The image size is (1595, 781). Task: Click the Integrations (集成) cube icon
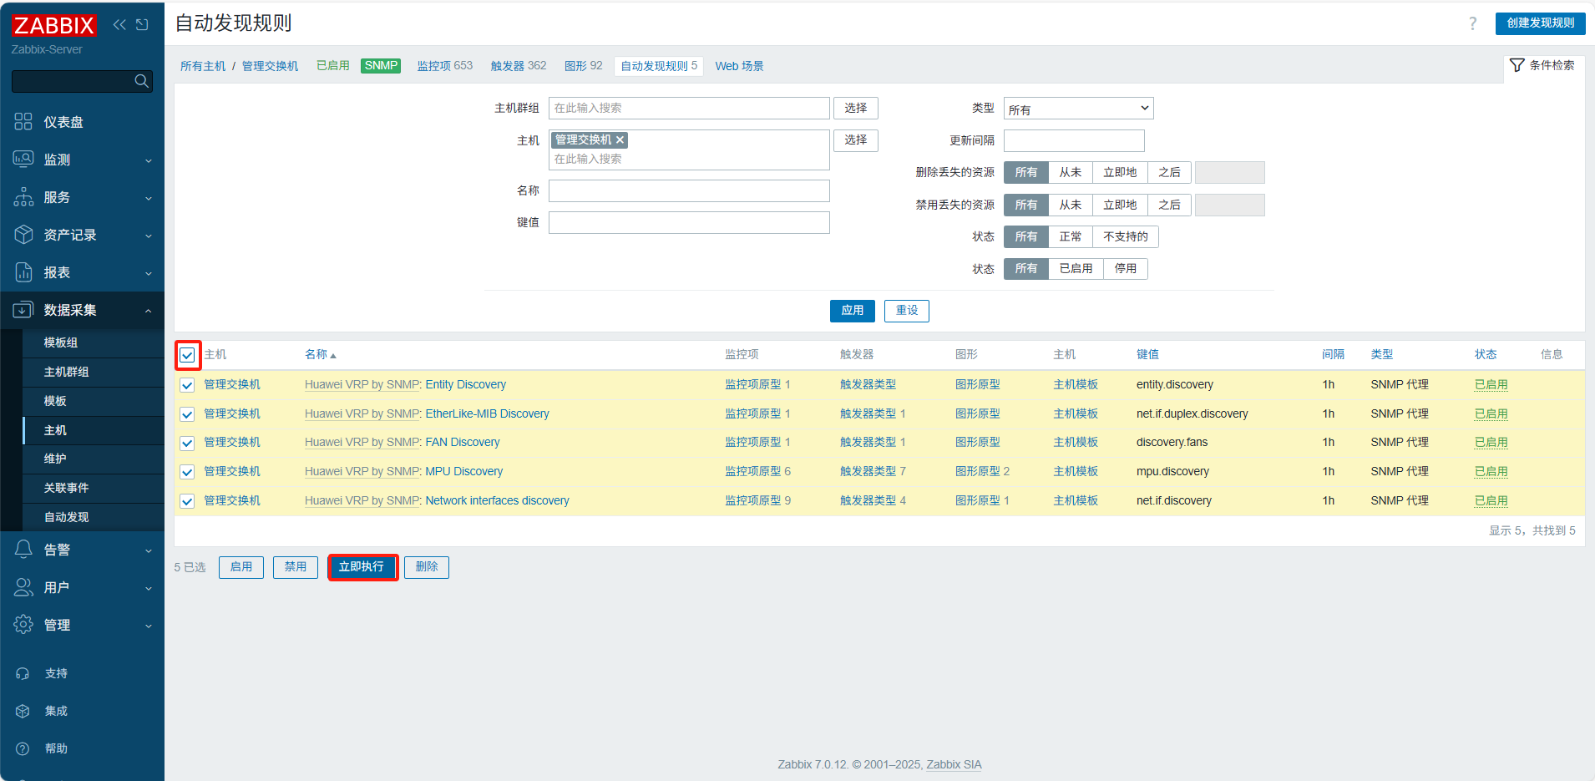coord(23,711)
